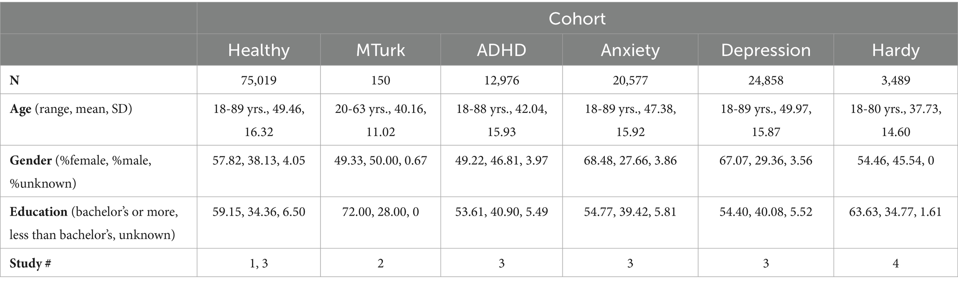Select Depression education cell 54.40, 40.08, 5.52
The height and width of the screenshot is (285, 958).
click(766, 212)
